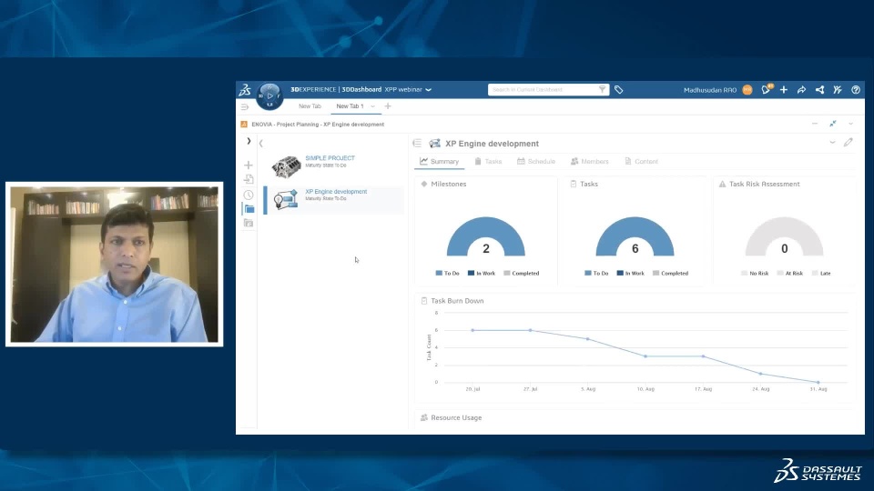Screen dimensions: 874x491
Task: Click the search filter funnel icon
Action: pos(602,89)
